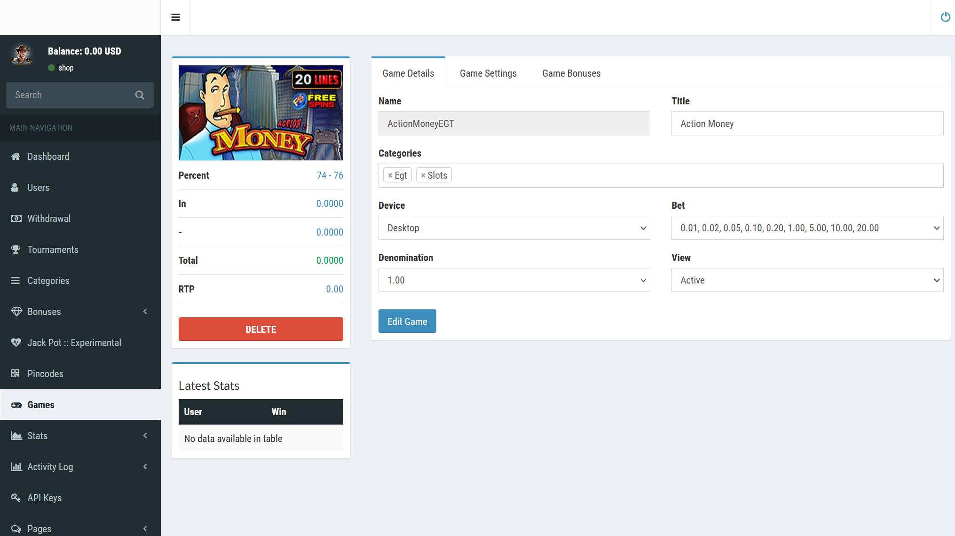This screenshot has width=955, height=536.
Task: Click the disabled Name field ActionMoneyEGT
Action: click(x=514, y=124)
